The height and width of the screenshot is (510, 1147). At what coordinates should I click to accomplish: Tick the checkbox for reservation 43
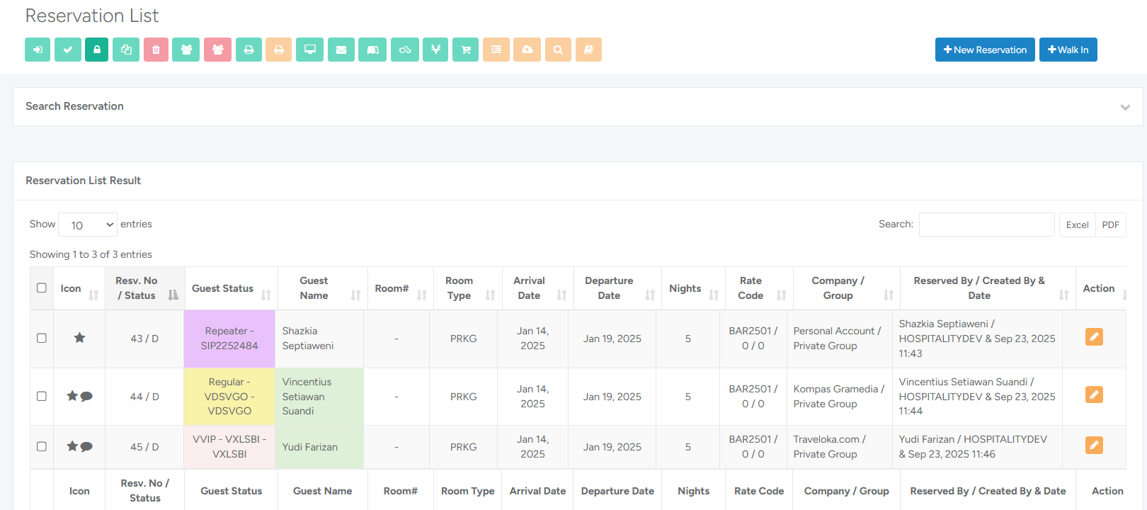(42, 338)
